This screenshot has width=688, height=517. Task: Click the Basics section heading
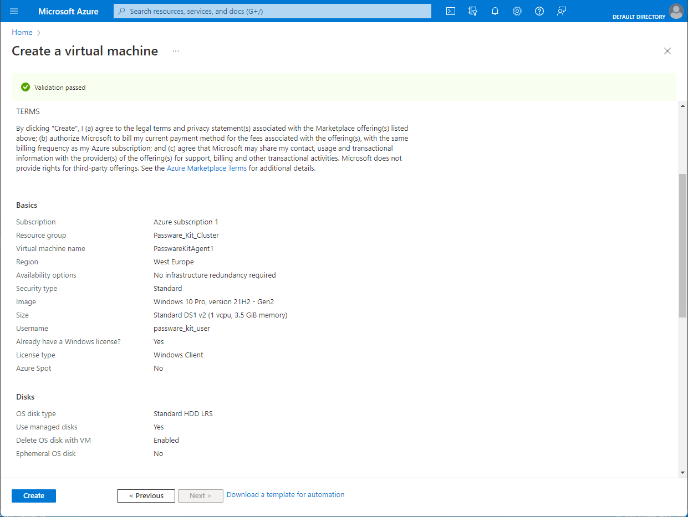(x=27, y=205)
